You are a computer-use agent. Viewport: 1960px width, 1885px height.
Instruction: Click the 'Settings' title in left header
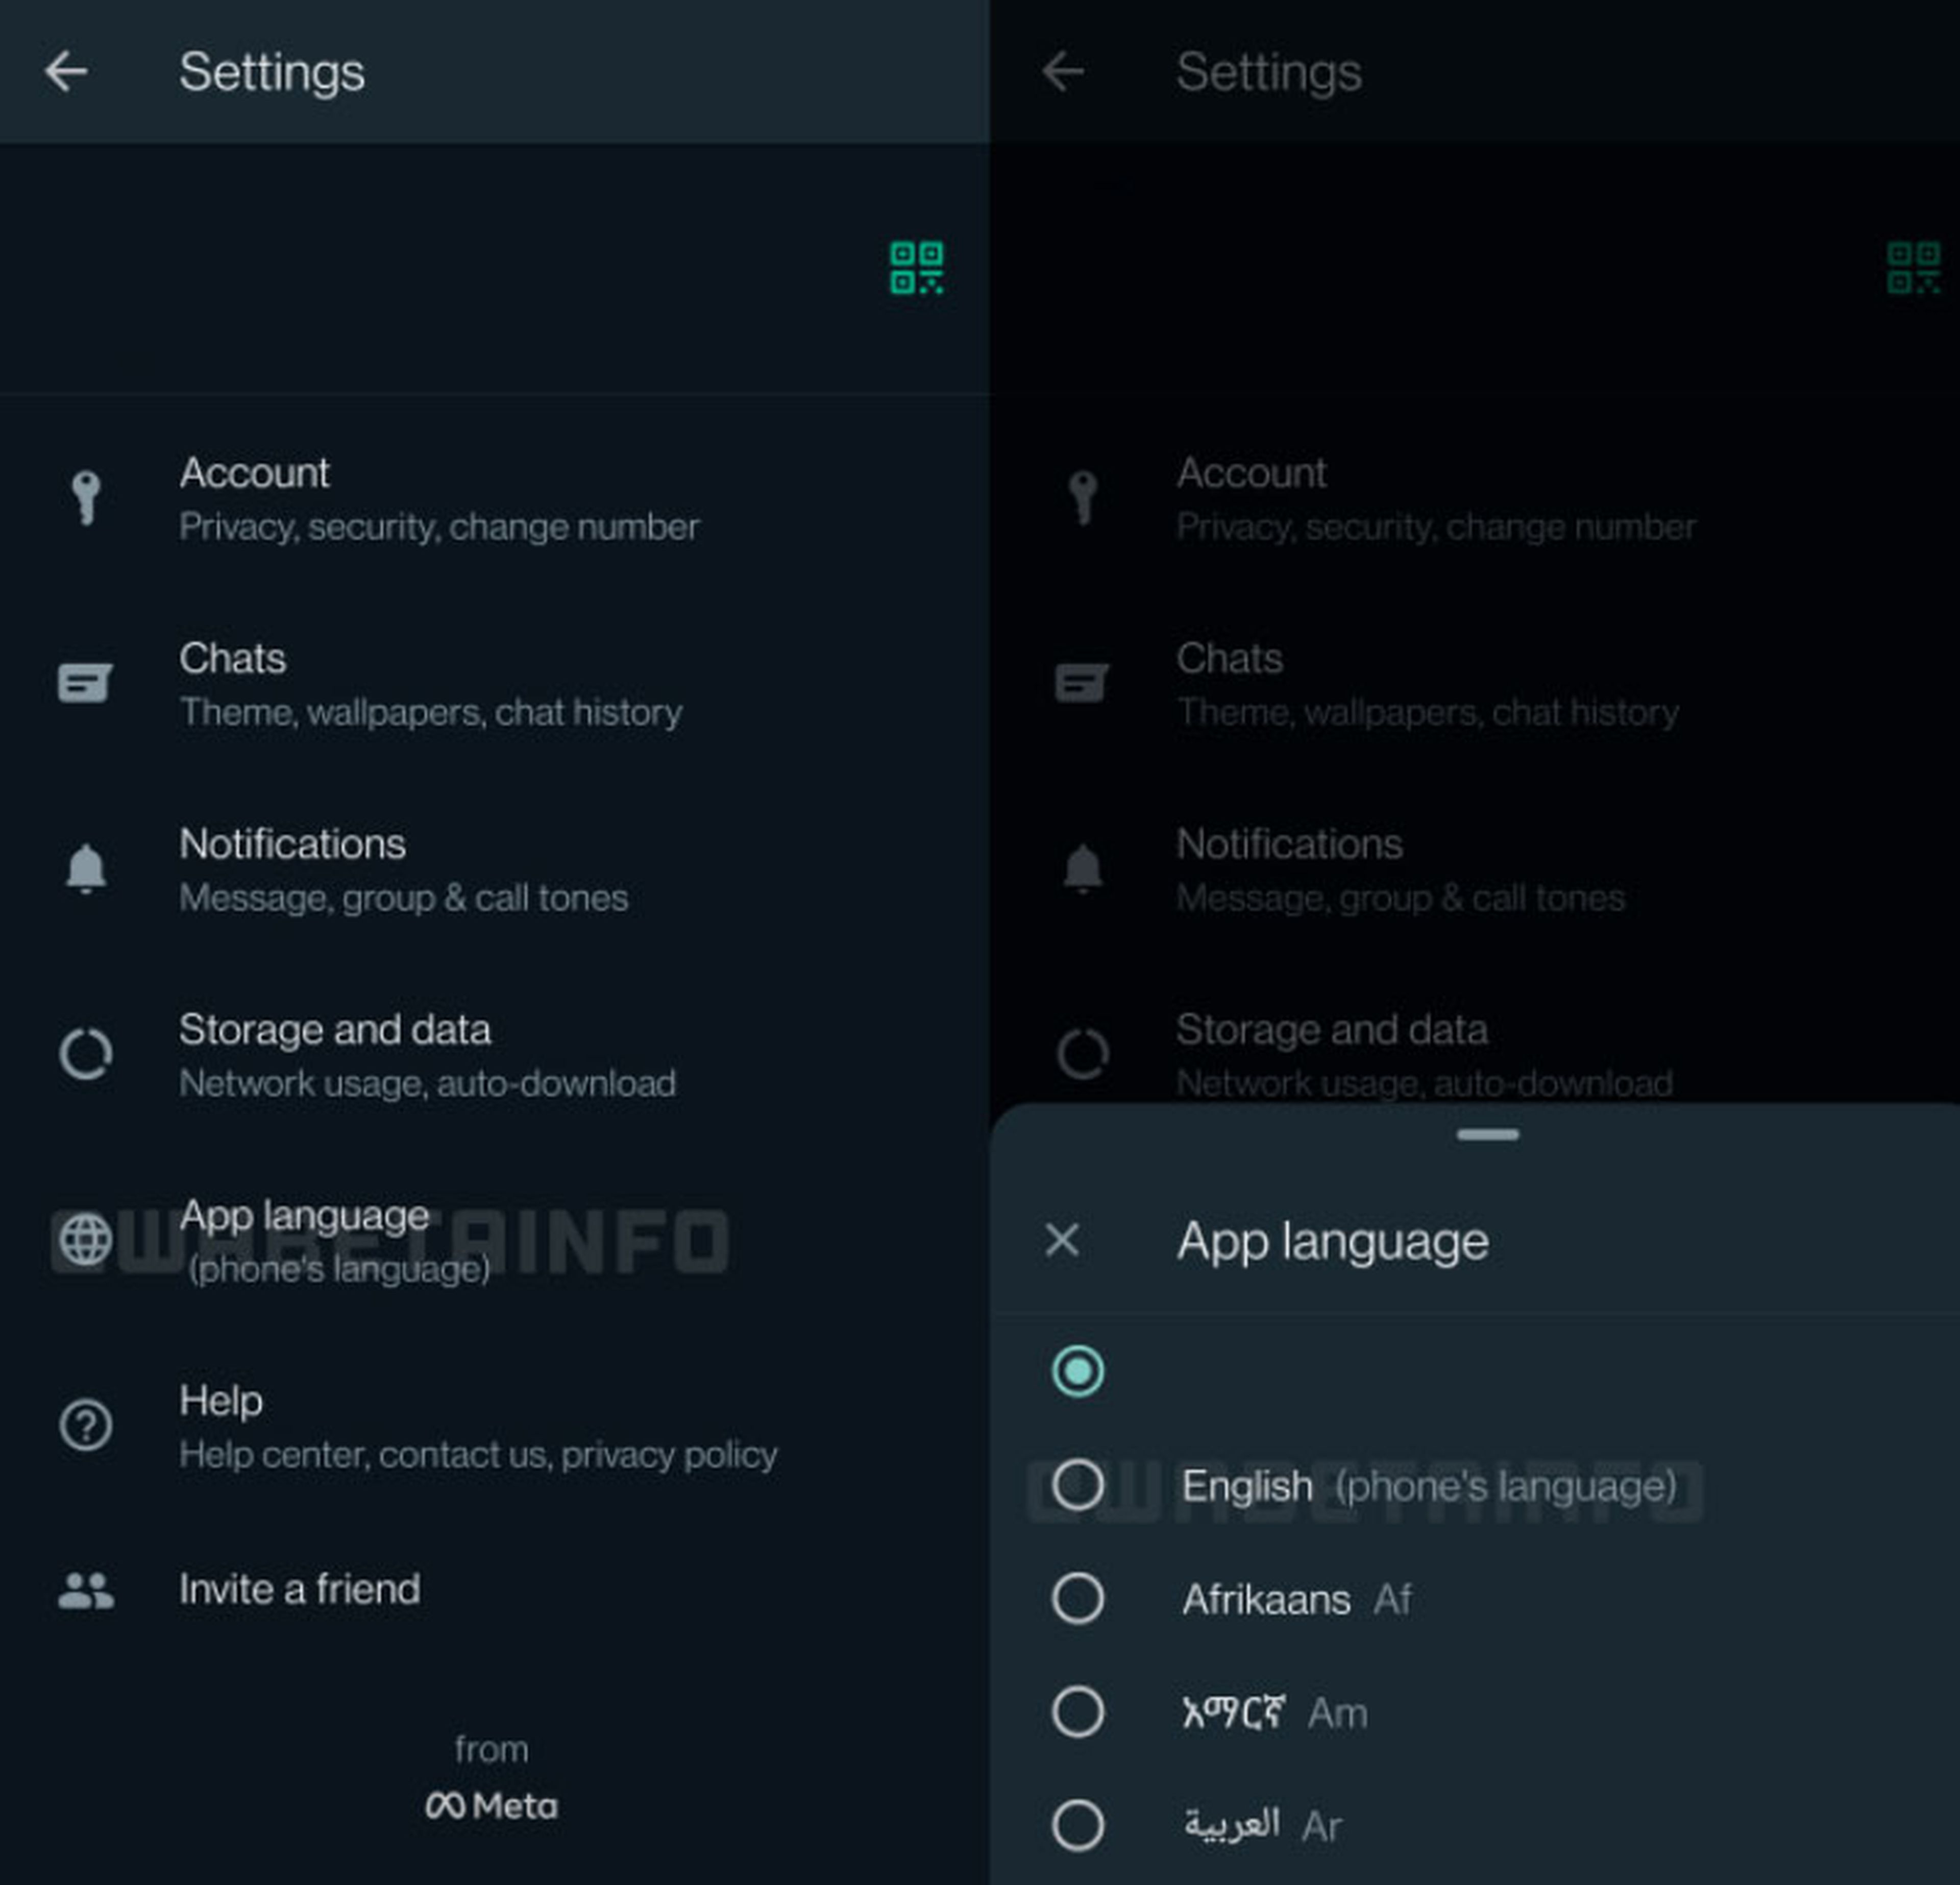pos(272,72)
